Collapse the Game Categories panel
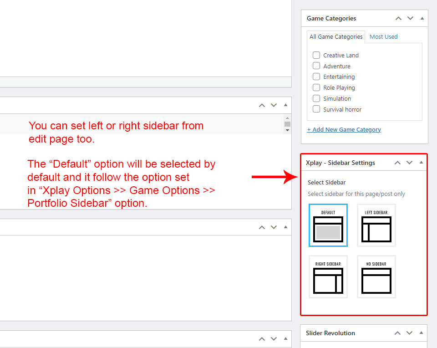This screenshot has height=348, width=437. click(x=422, y=18)
